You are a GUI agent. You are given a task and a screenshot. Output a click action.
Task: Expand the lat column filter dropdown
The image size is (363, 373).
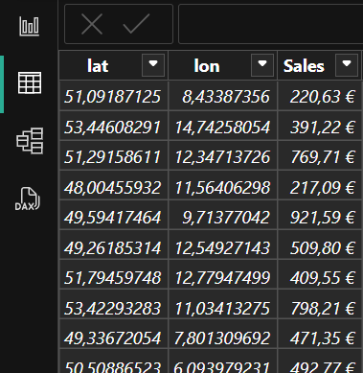[153, 65]
